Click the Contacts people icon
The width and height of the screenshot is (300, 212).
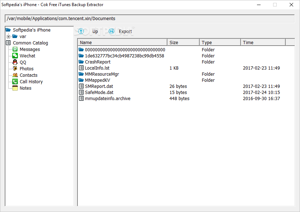click(x=15, y=75)
